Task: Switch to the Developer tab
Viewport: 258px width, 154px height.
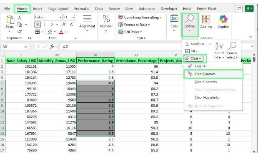Action: point(169,9)
